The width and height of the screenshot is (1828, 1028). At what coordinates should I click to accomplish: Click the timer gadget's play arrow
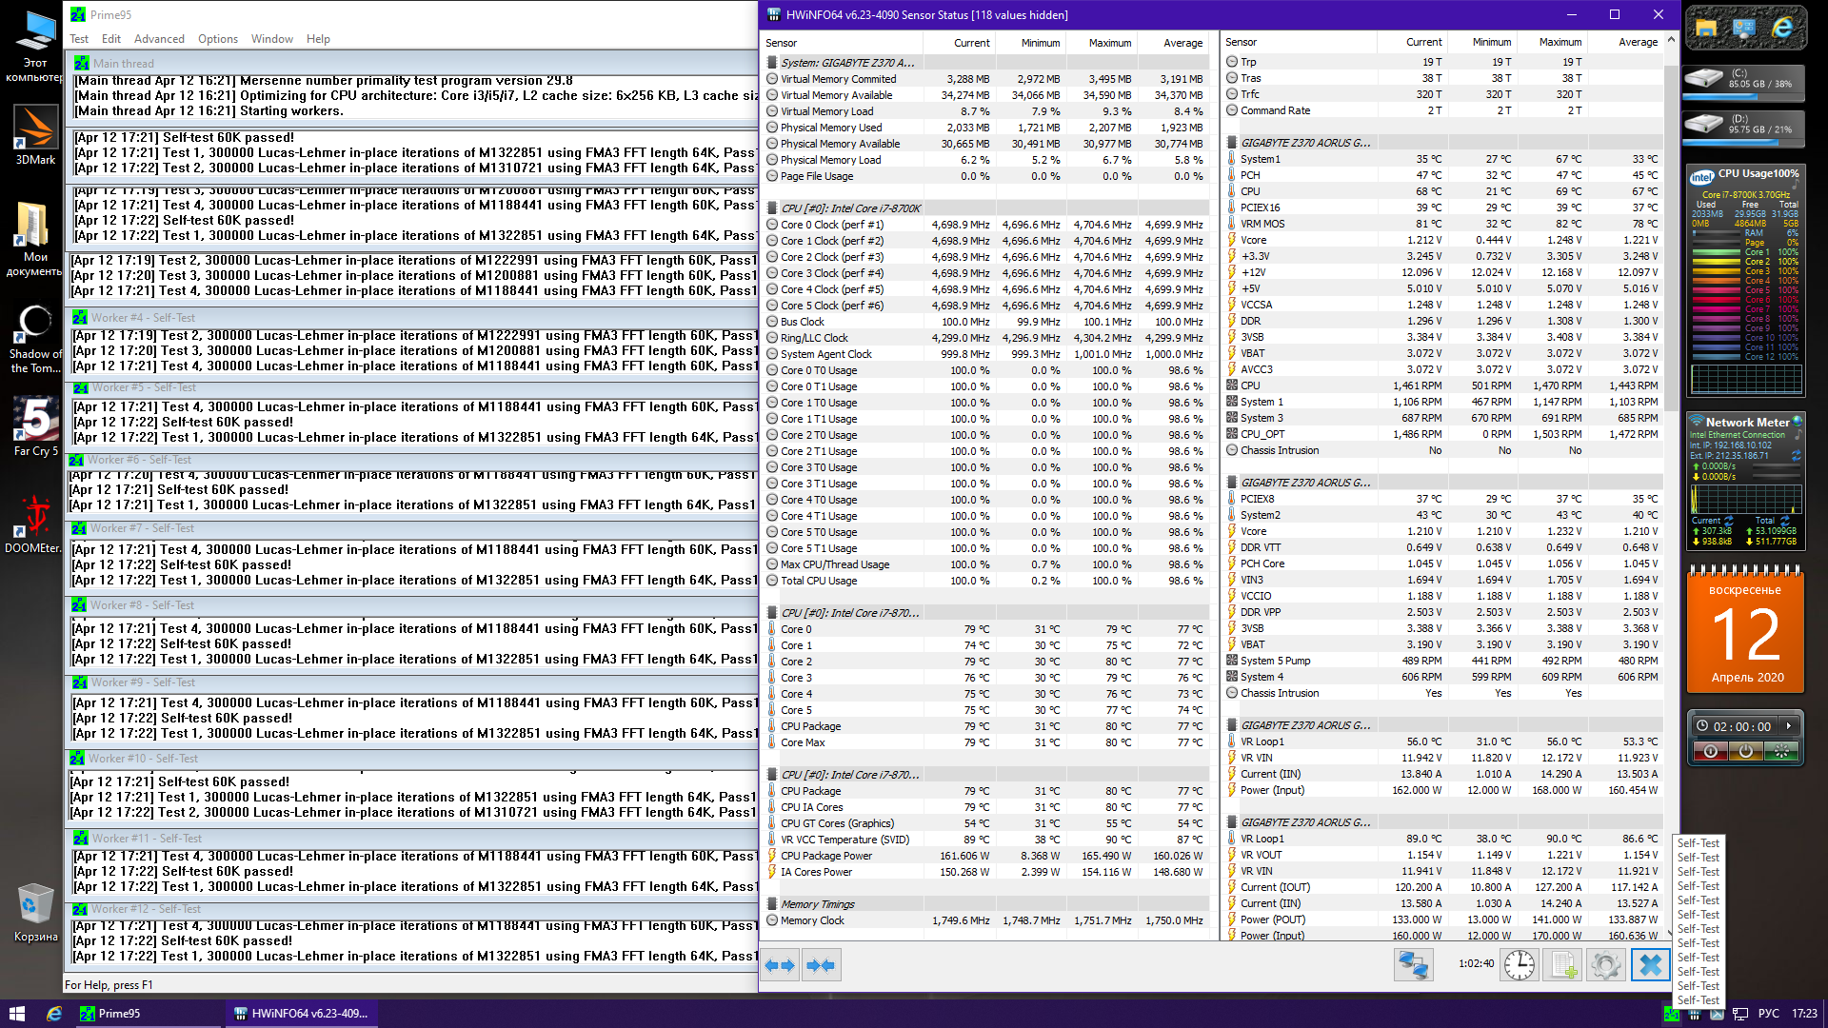click(x=1789, y=726)
